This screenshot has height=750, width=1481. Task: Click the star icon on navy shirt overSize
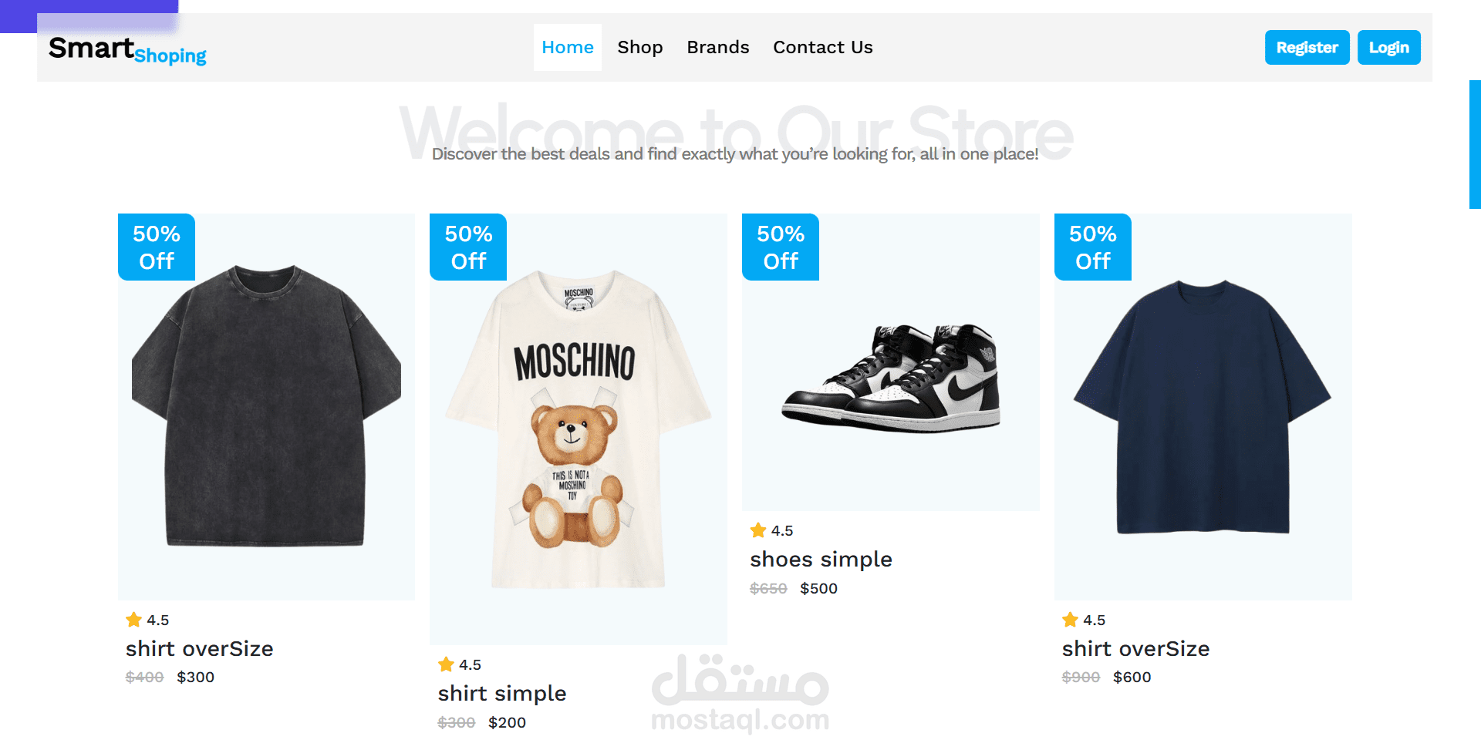click(x=1070, y=620)
